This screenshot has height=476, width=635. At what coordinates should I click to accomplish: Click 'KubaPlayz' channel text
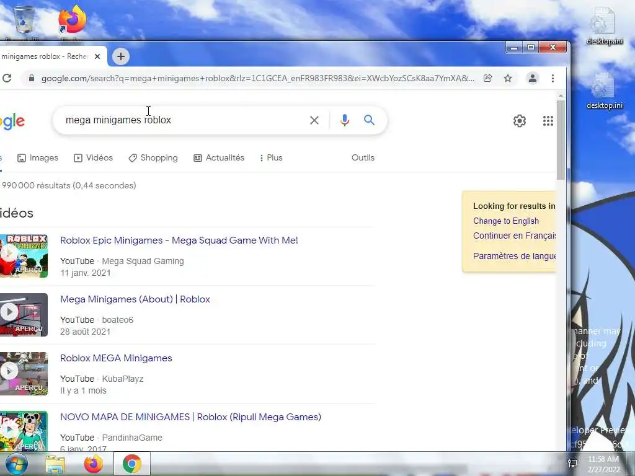pyautogui.click(x=123, y=379)
